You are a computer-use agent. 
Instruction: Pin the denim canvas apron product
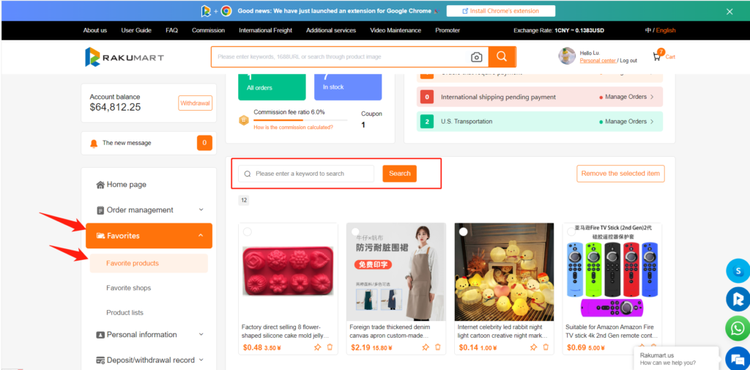tap(426, 347)
